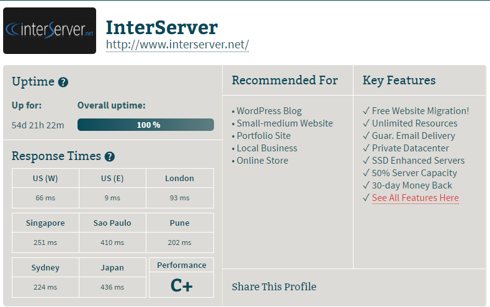Click the 224 ms response value
This screenshot has height=307, width=490.
tap(45, 287)
